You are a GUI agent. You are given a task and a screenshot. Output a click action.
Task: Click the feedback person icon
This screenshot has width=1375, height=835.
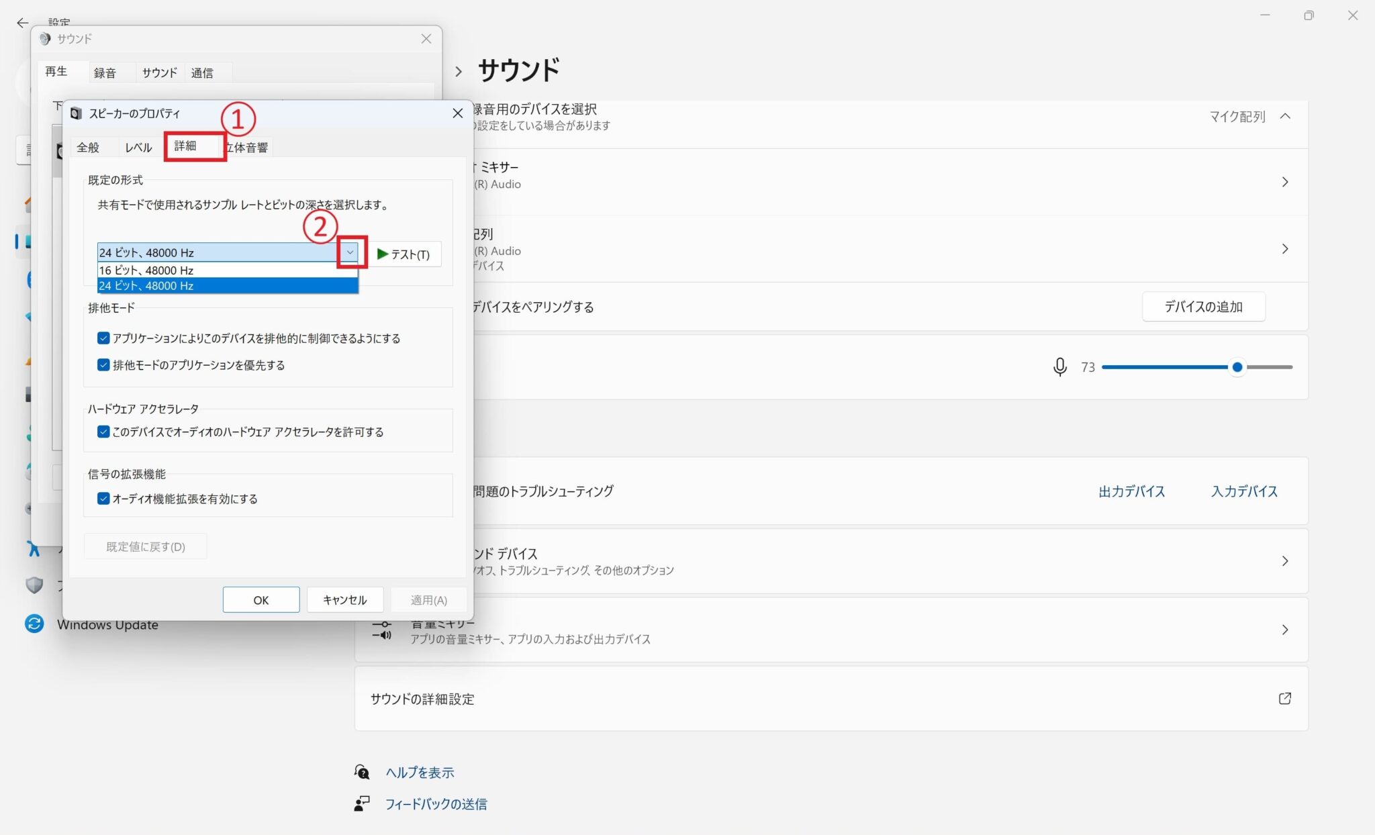(x=362, y=803)
